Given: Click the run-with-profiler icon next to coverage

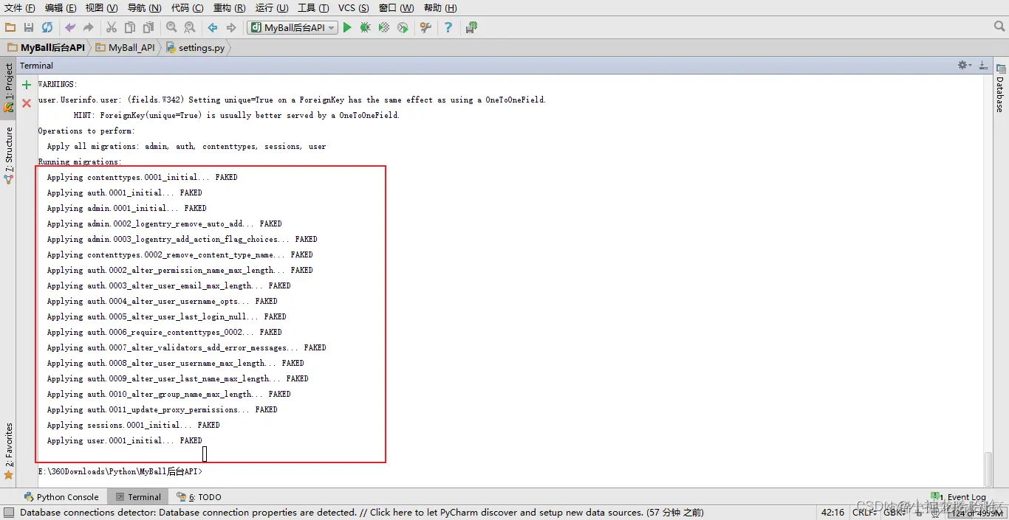Looking at the screenshot, I should click(x=403, y=27).
